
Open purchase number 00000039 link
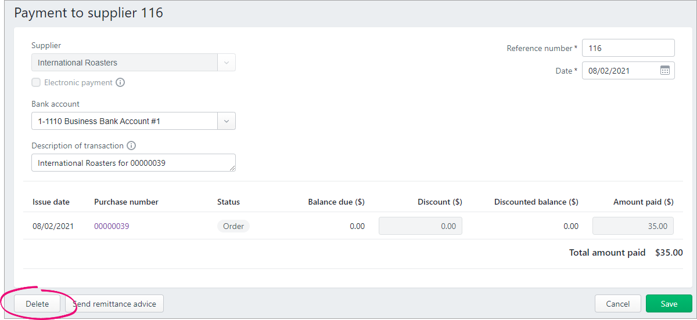112,226
